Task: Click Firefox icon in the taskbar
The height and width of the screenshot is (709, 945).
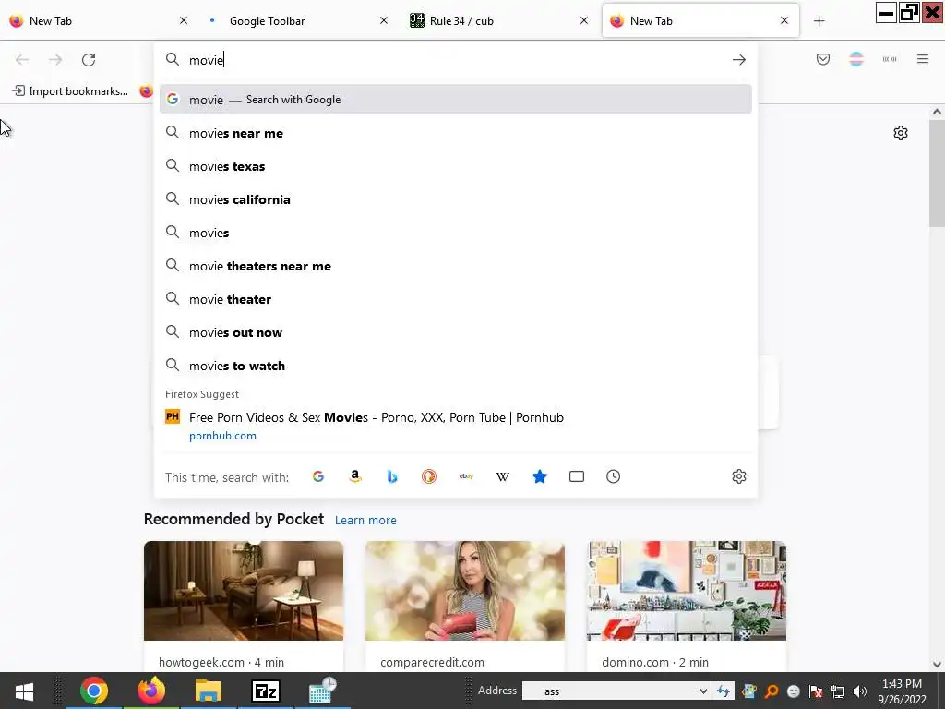Action: 151,691
